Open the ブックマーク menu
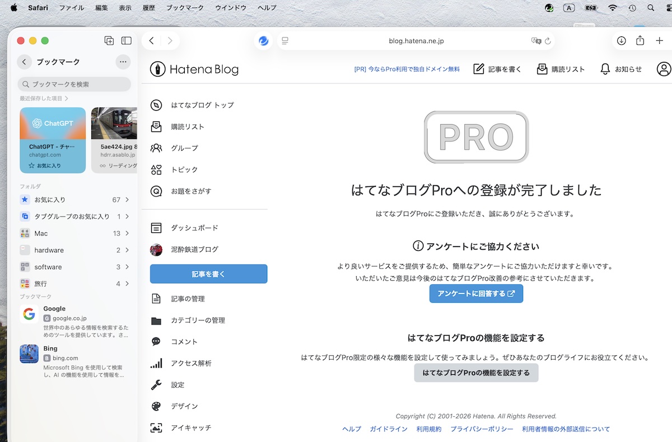Screen dimensions: 672x442 coord(186,8)
